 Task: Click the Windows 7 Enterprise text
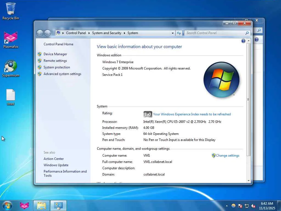click(x=118, y=62)
